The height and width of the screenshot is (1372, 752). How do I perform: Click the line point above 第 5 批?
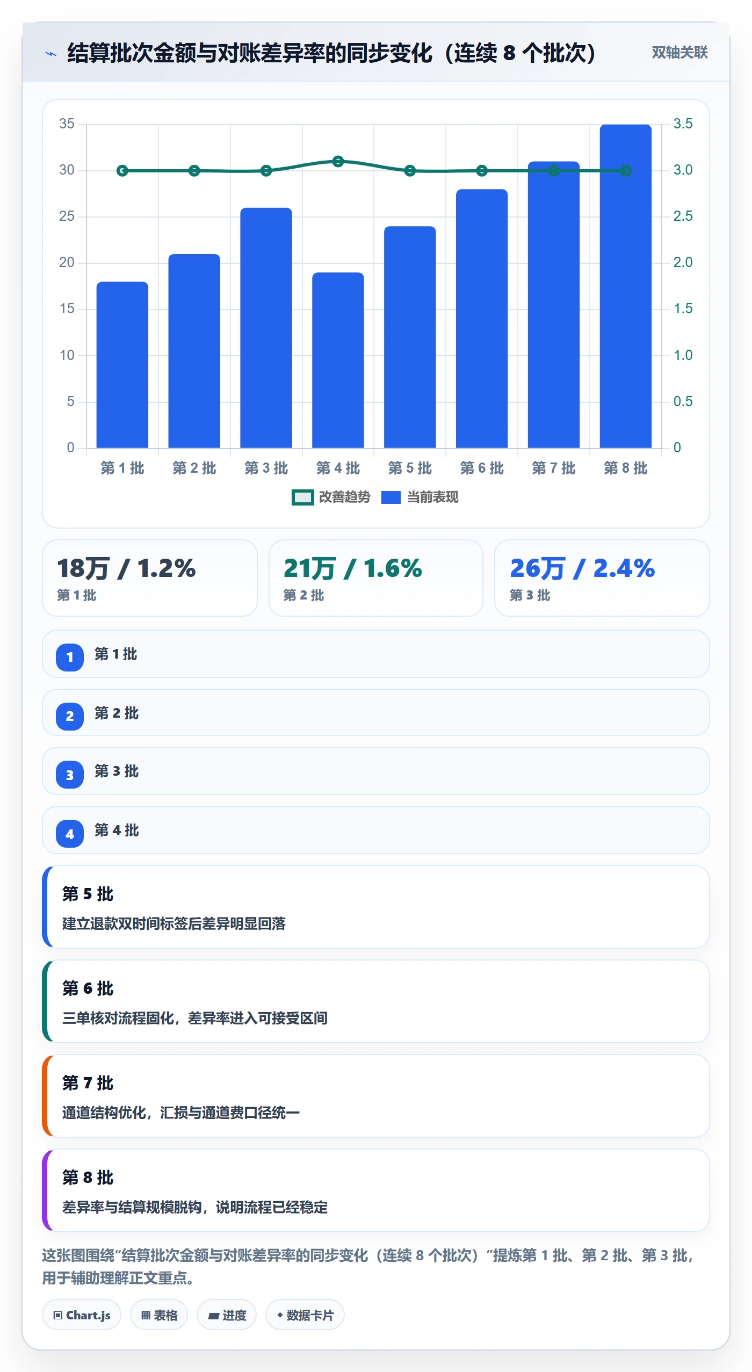[x=410, y=171]
